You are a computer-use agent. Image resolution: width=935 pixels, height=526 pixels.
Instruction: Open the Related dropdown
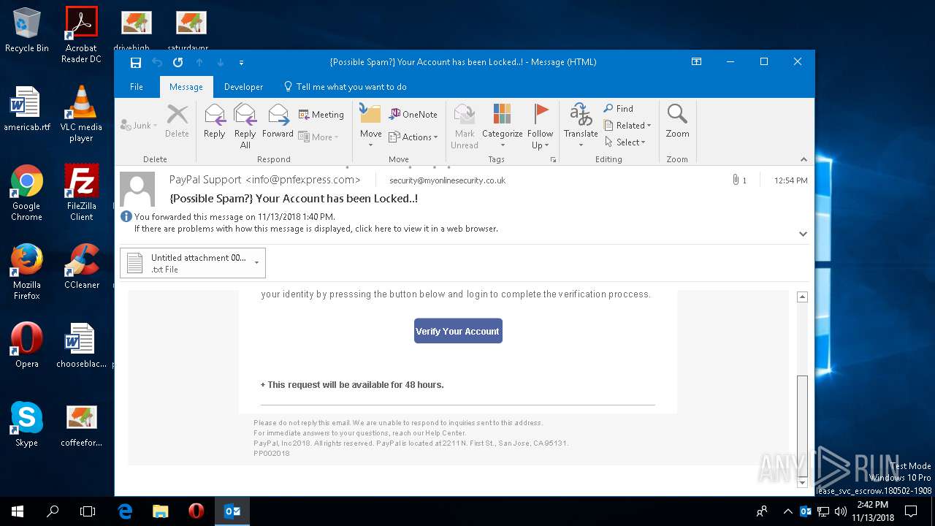click(x=627, y=126)
